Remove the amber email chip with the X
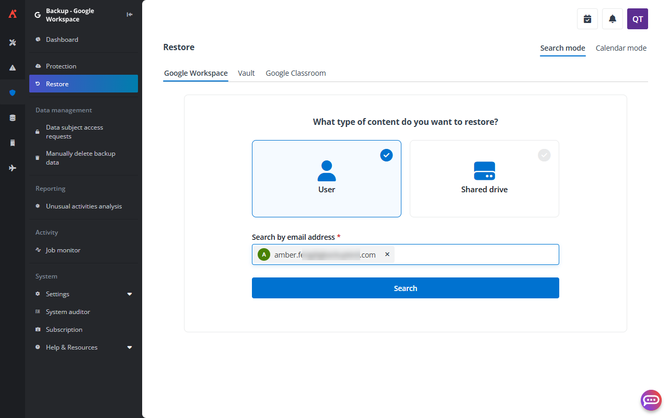Viewport: 669px width, 418px height. (x=387, y=254)
